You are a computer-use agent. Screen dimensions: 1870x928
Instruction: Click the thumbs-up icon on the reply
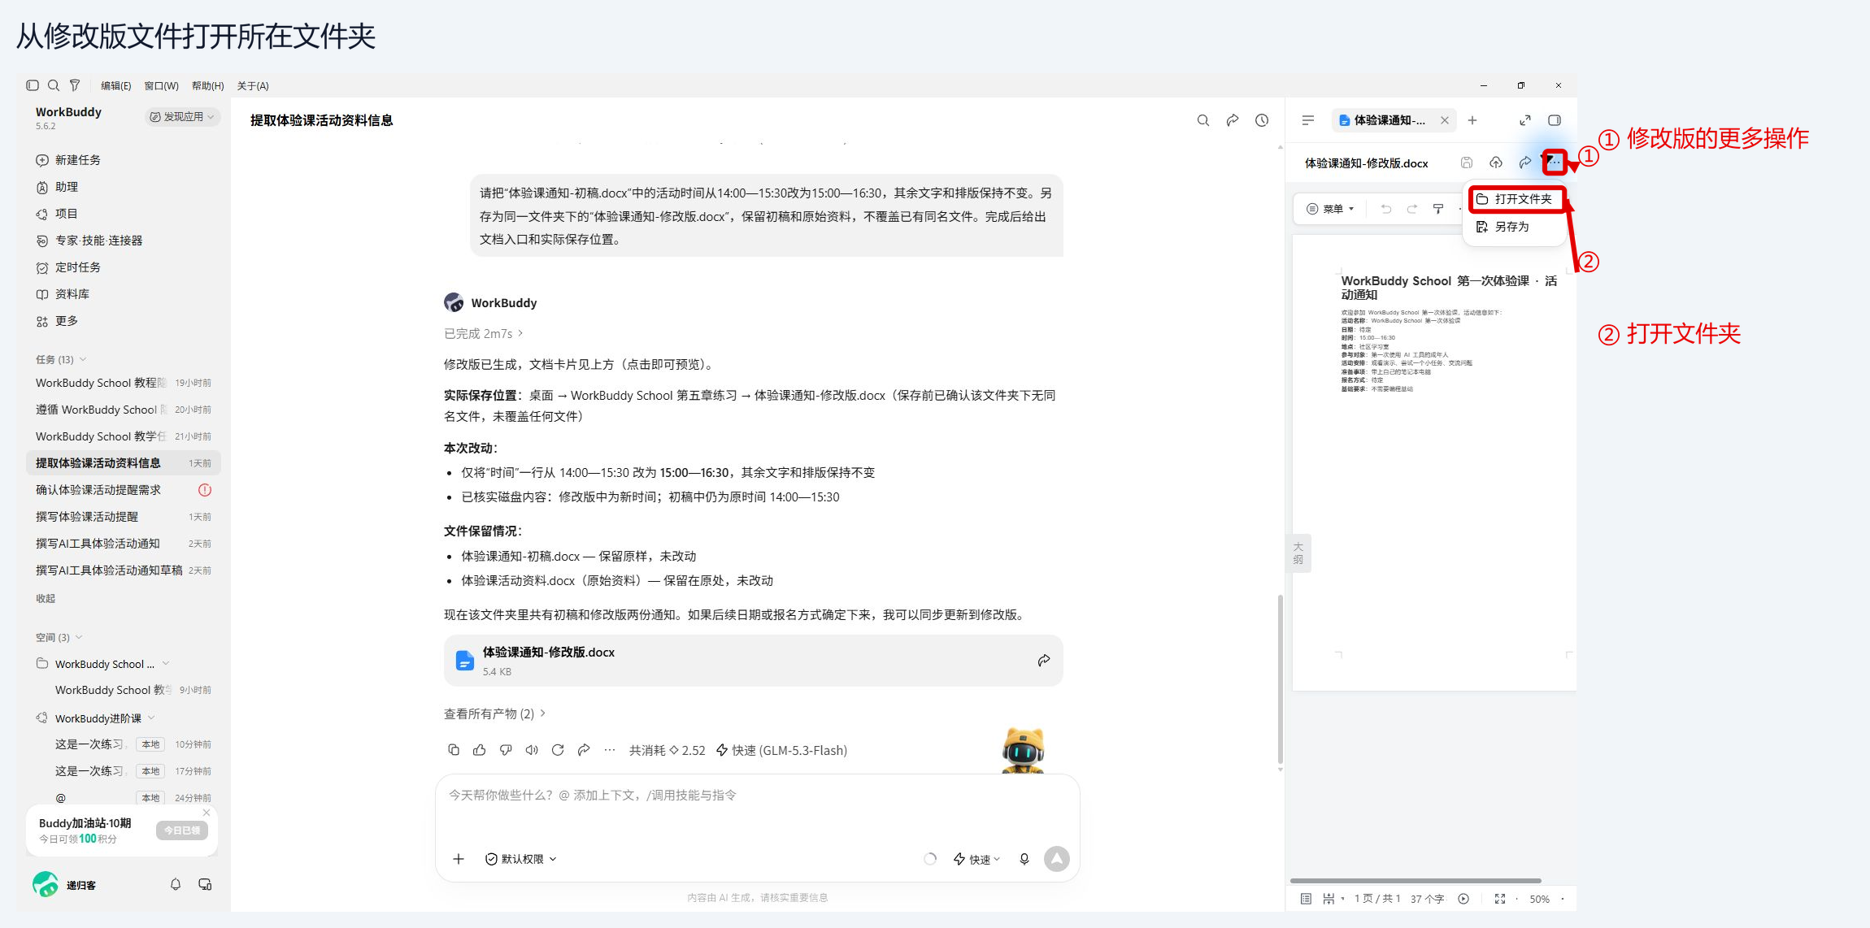click(480, 750)
